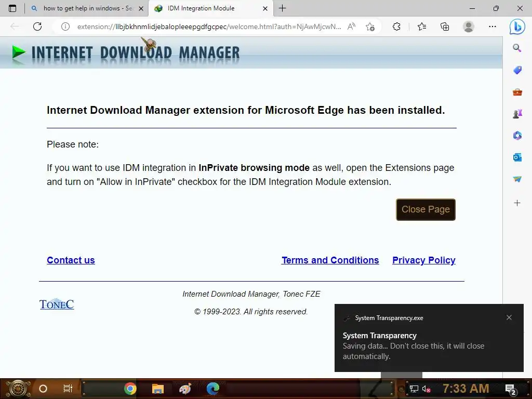Add this page to favorites
The image size is (532, 399).
pyautogui.click(x=370, y=26)
